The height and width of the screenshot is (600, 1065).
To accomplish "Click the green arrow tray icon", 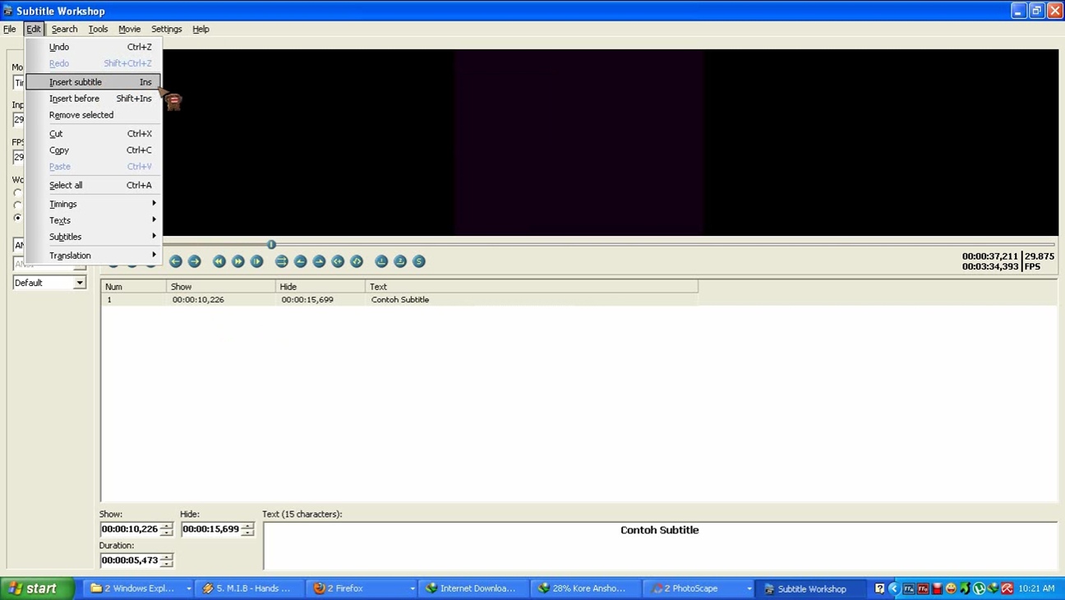I will (965, 588).
